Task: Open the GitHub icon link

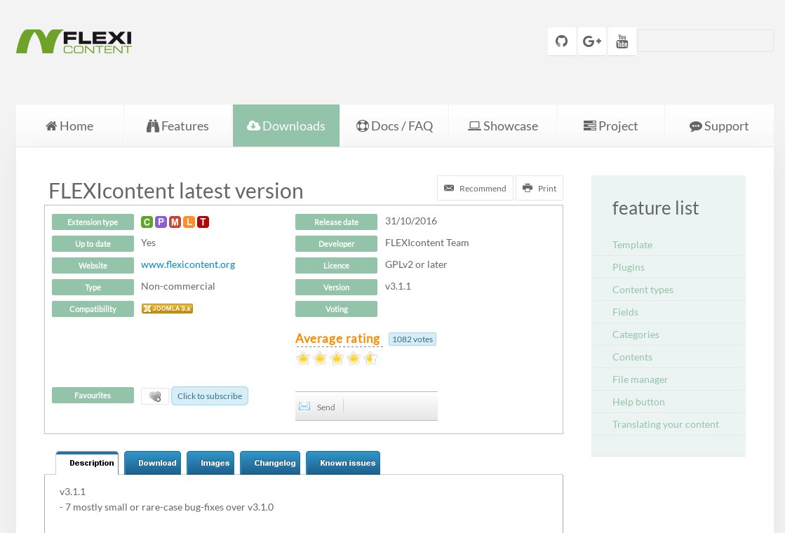Action: [x=562, y=41]
